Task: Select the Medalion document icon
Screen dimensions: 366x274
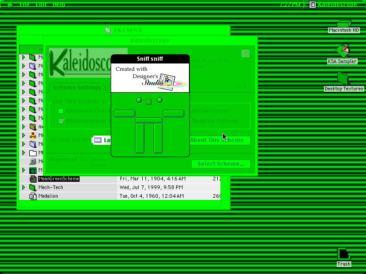Action: (x=32, y=196)
